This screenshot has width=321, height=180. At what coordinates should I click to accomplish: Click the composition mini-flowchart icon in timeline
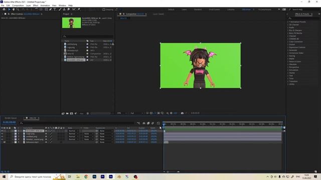tap(138, 123)
